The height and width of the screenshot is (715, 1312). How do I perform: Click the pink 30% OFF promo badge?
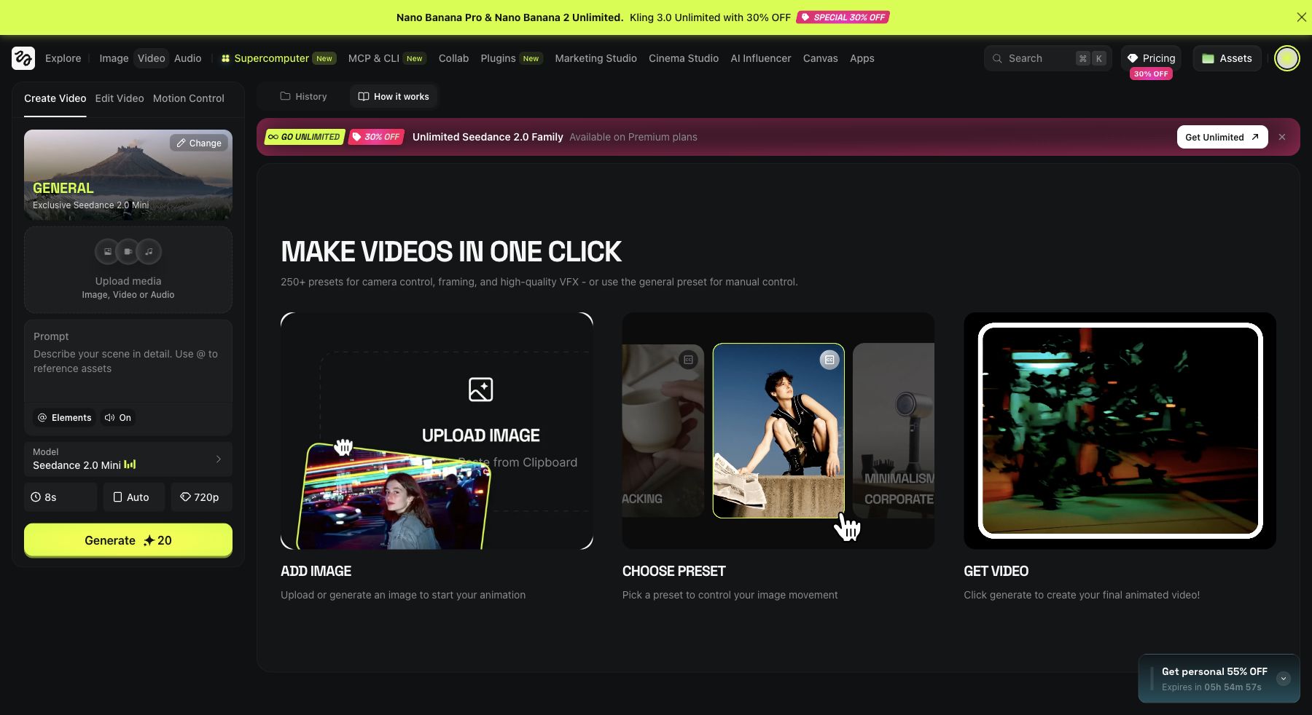(x=376, y=137)
